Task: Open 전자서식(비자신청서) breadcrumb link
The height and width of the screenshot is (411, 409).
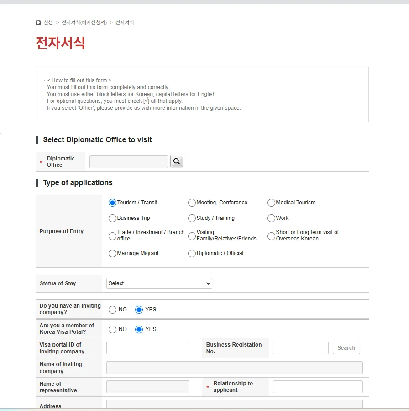Action: (x=84, y=22)
